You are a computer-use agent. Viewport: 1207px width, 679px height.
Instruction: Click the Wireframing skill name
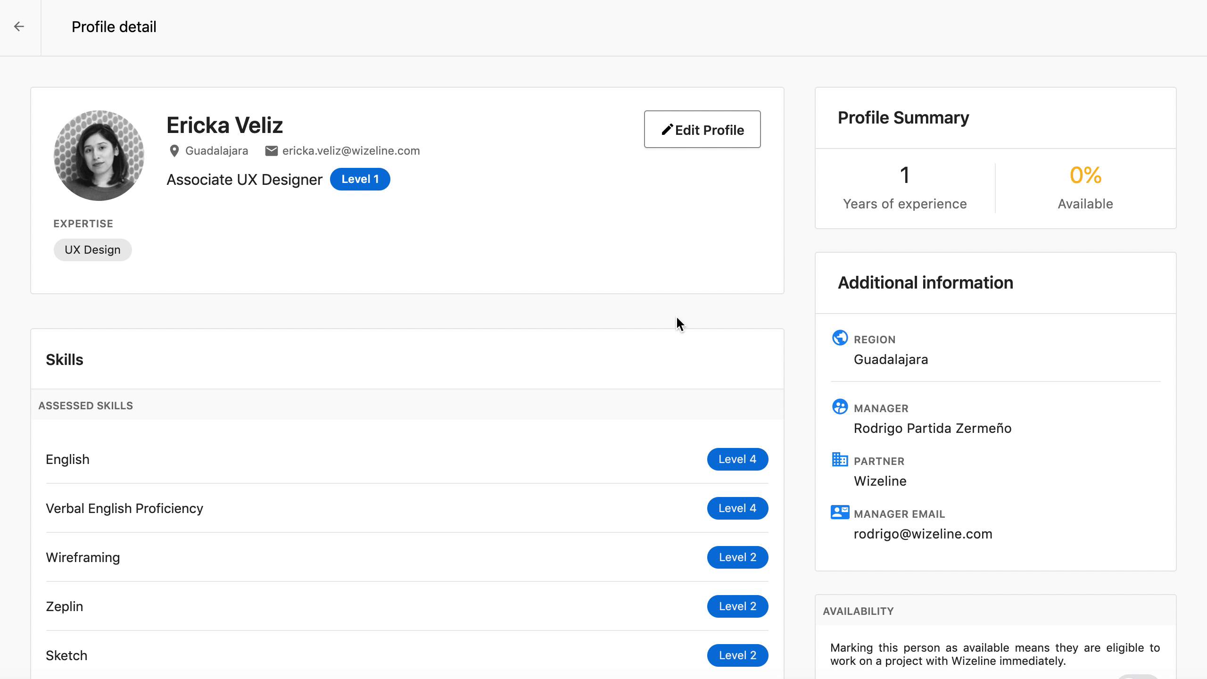pos(83,557)
